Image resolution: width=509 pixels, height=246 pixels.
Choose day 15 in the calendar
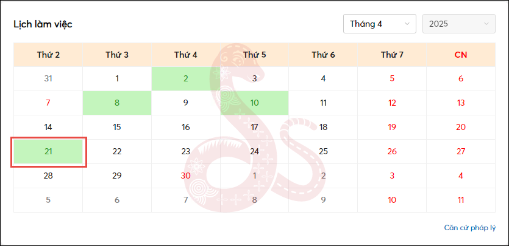pos(117,127)
